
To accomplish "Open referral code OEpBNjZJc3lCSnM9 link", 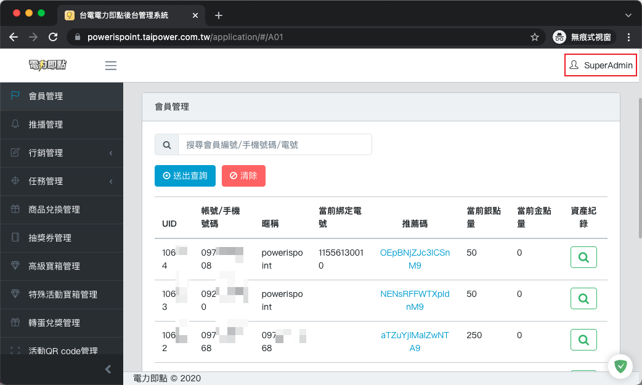I will click(415, 259).
